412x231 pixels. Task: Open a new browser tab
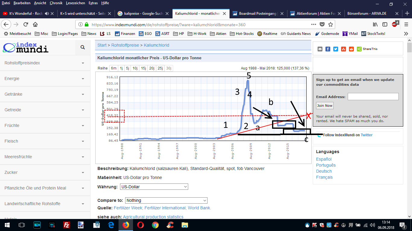[406, 14]
